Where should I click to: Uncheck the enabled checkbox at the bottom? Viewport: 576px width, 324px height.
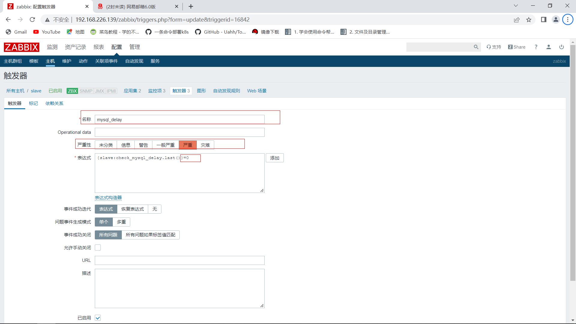(x=98, y=318)
